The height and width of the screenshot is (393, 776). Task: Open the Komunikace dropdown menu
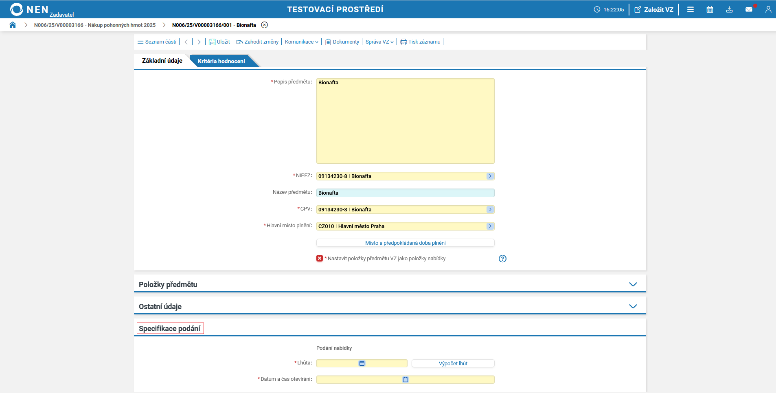coord(301,42)
